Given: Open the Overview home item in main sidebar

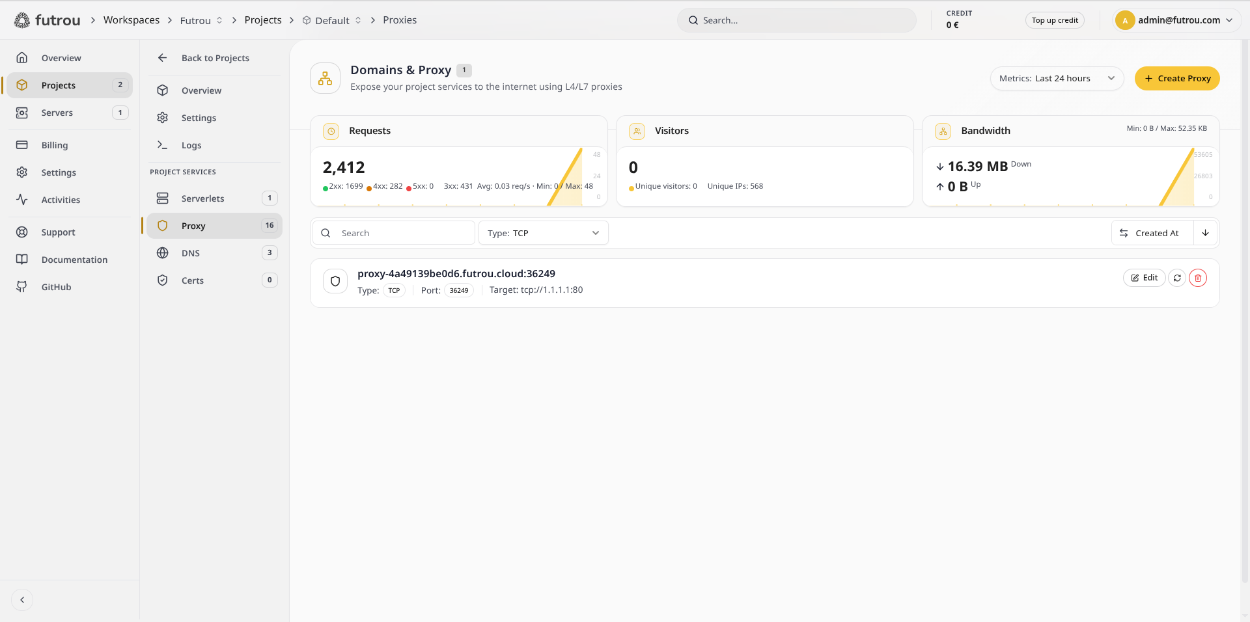Looking at the screenshot, I should [70, 58].
